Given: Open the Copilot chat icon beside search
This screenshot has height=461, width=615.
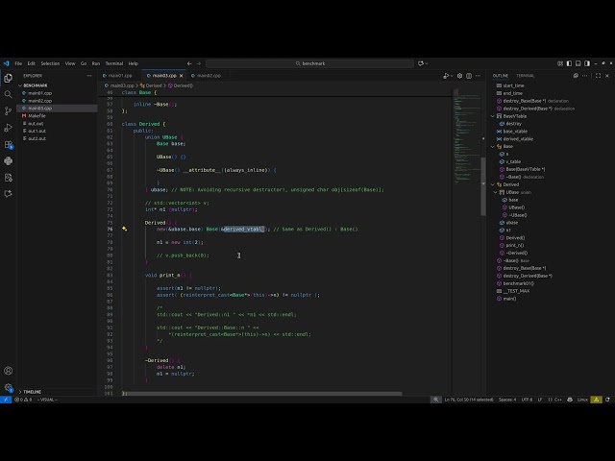Looking at the screenshot, I should coord(421,63).
